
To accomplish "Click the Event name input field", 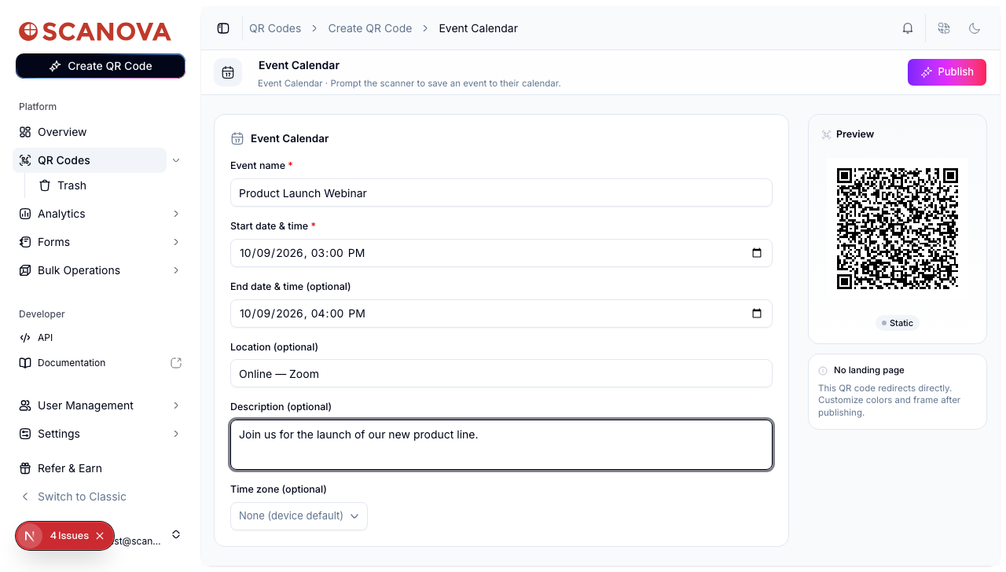I will pos(501,193).
